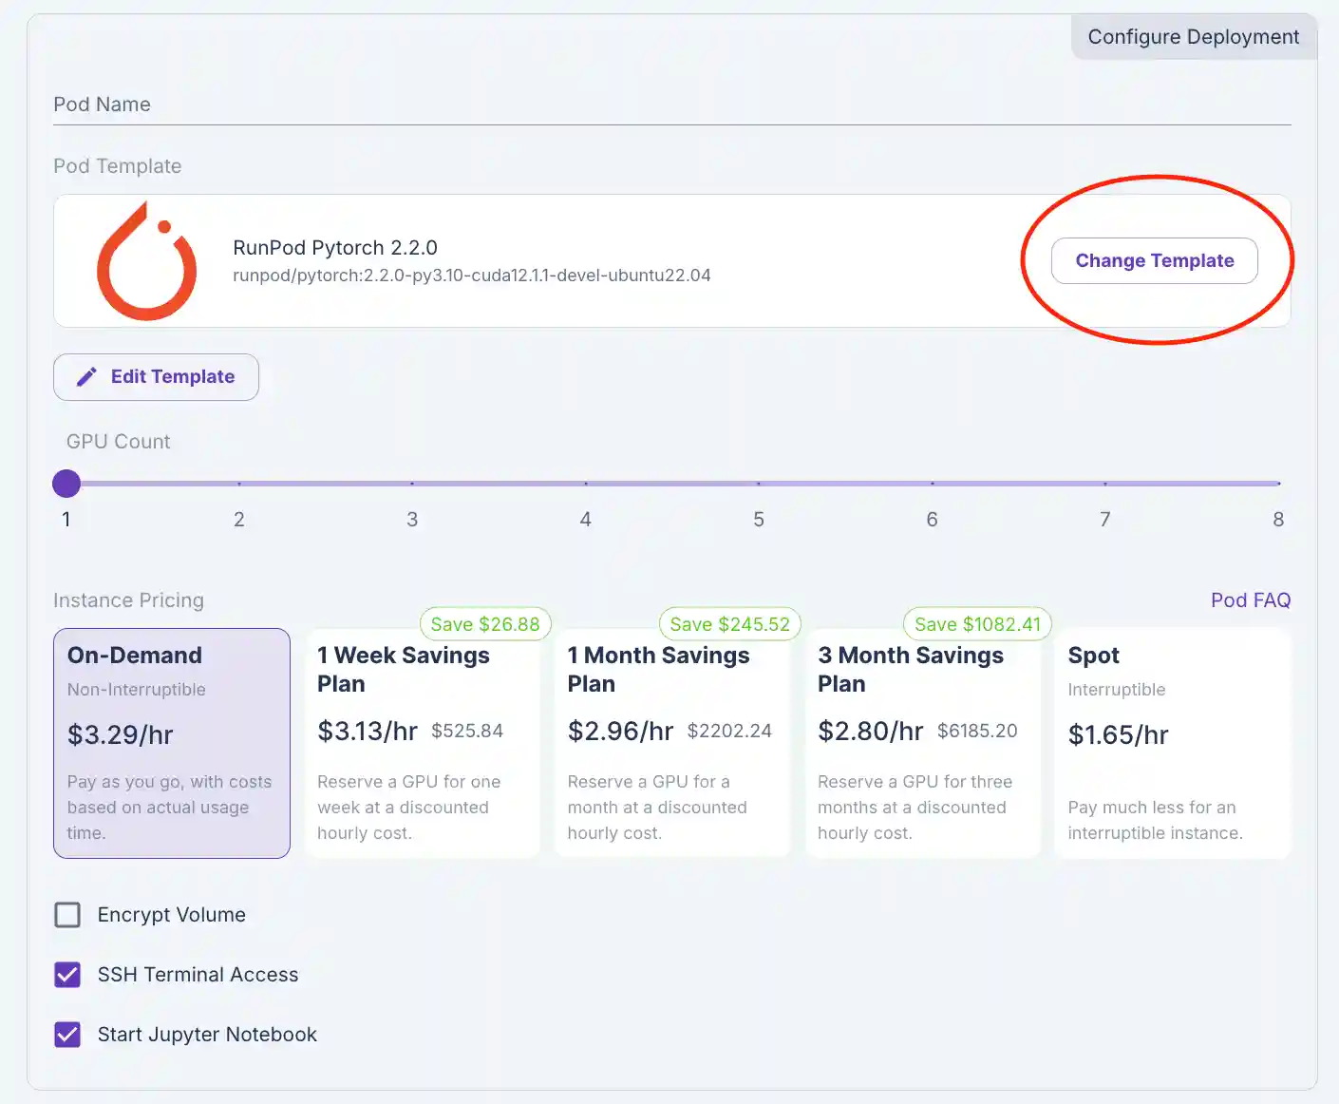
Task: Click the Save $26.88 badge
Action: pos(485,624)
